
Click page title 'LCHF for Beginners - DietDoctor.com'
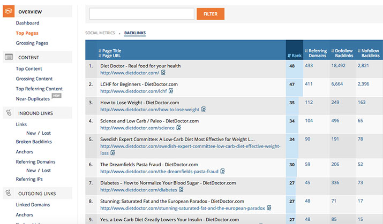139,84
